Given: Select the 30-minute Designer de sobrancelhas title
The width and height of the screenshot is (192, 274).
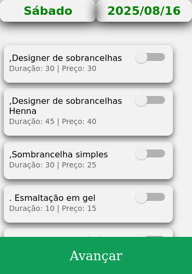Looking at the screenshot, I should (65, 58).
